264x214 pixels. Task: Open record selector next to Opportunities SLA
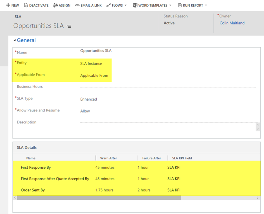pyautogui.click(x=69, y=26)
